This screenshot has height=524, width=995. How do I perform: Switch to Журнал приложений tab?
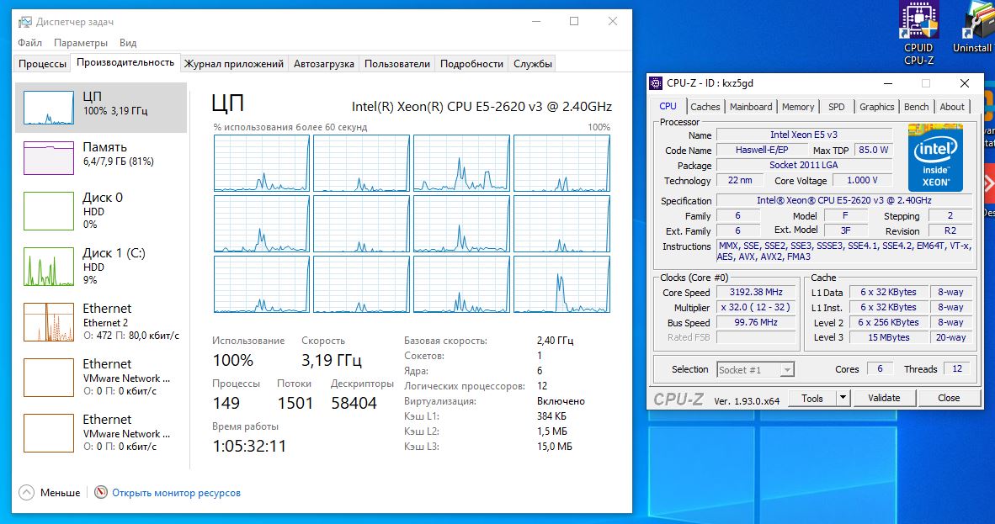(233, 63)
